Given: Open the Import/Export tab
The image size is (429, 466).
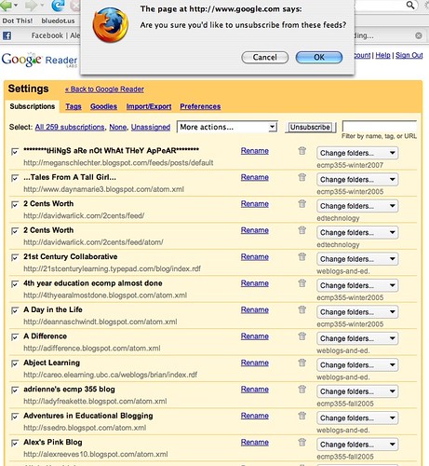Looking at the screenshot, I should click(149, 106).
